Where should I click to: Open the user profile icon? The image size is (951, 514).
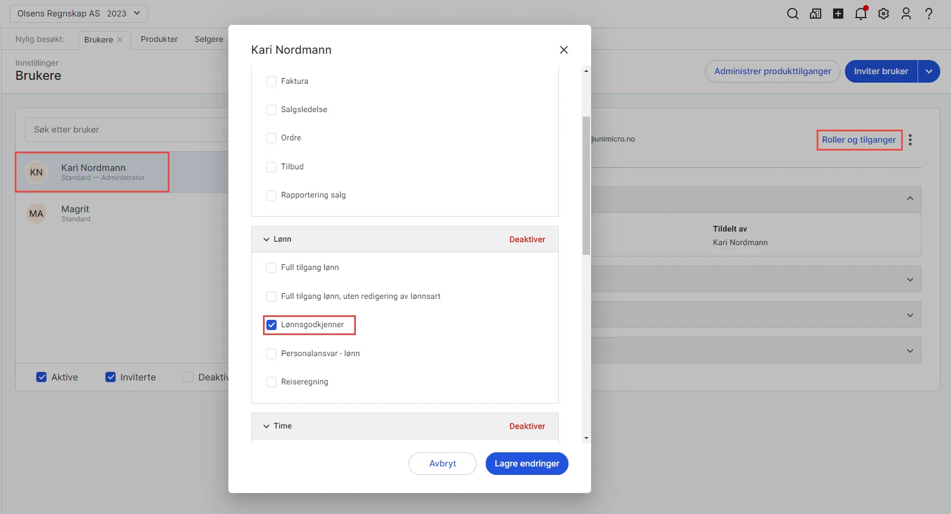(906, 14)
